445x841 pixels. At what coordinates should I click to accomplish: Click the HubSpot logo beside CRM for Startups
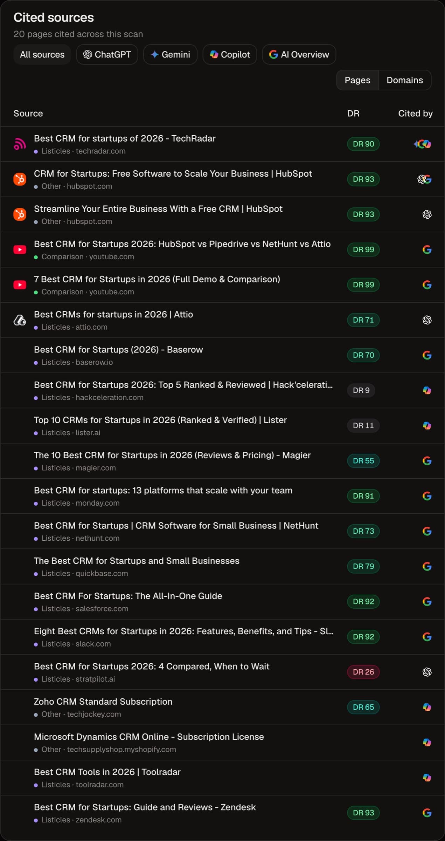pos(20,179)
